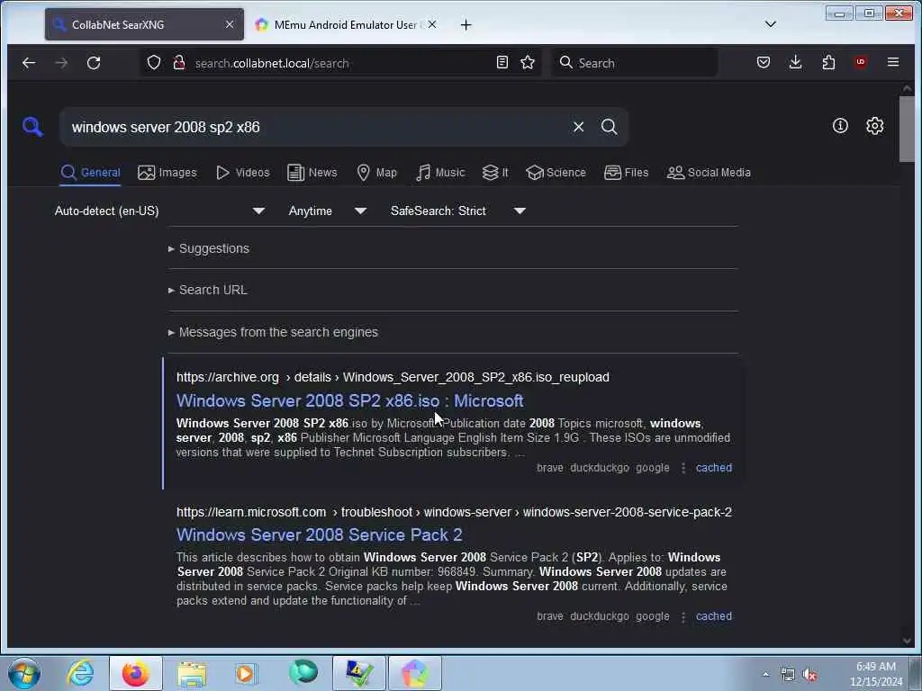The width and height of the screenshot is (922, 691).
Task: Open the Anytime time range dropdown
Action: pos(327,211)
